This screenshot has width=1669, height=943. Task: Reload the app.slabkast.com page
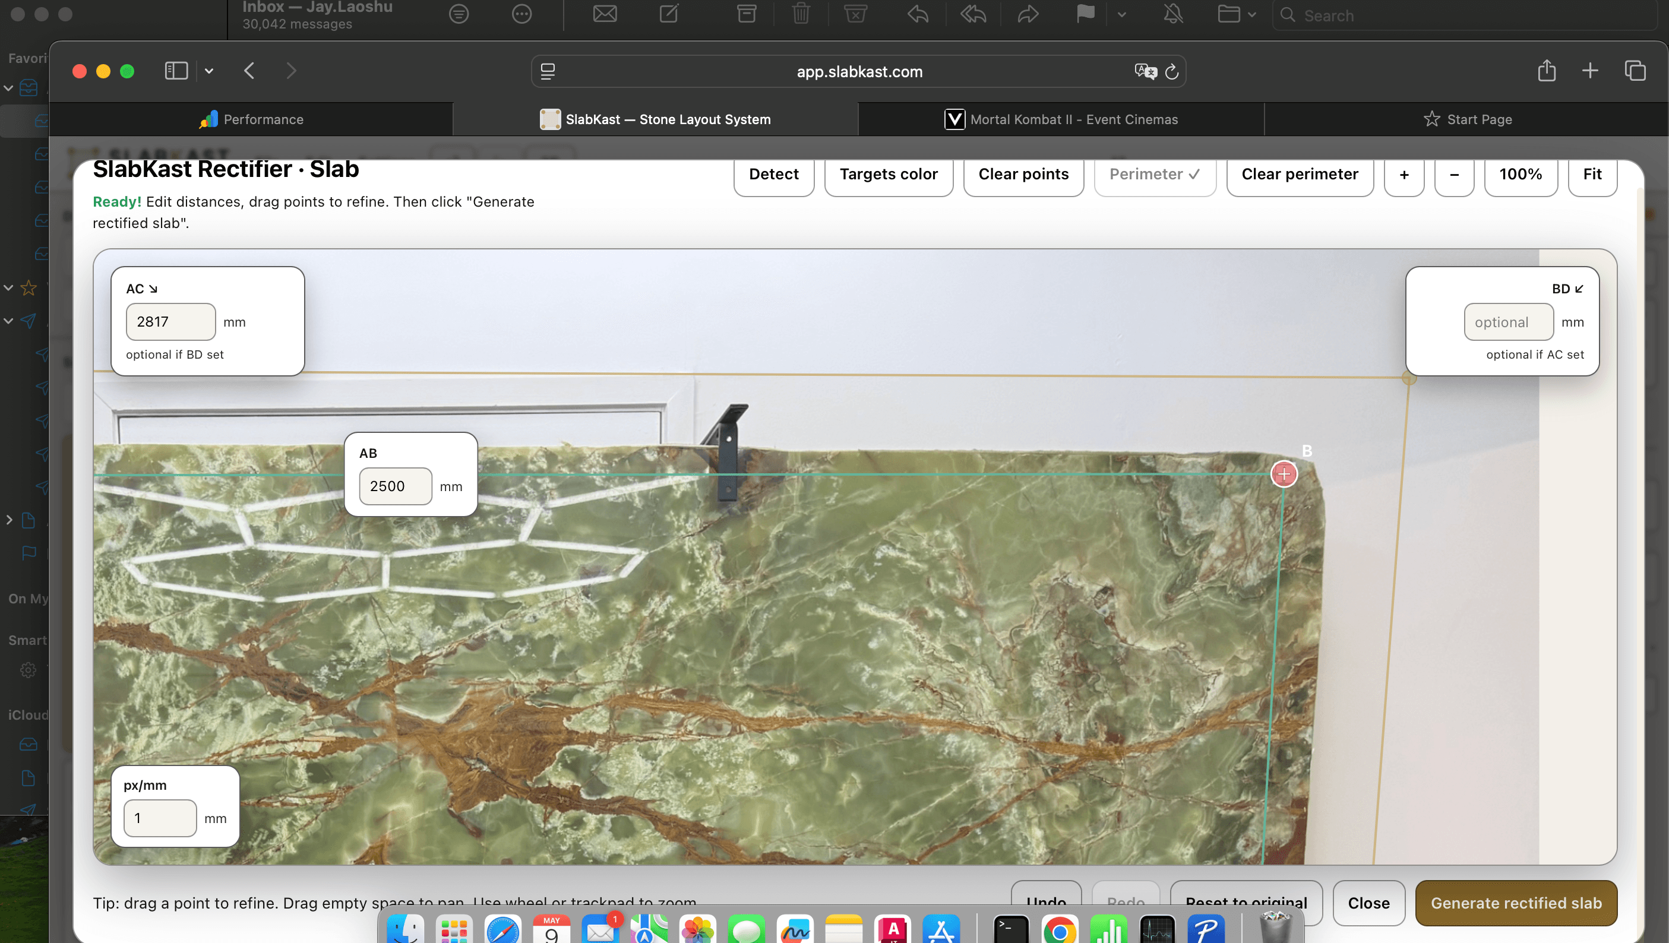(1172, 71)
